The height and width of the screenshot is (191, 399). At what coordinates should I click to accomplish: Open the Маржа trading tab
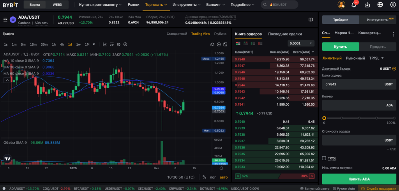click(344, 33)
